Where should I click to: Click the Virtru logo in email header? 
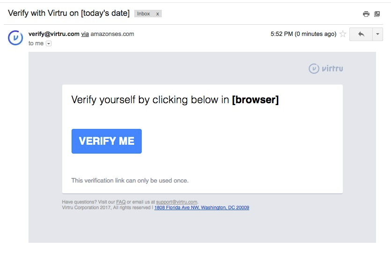(x=326, y=69)
